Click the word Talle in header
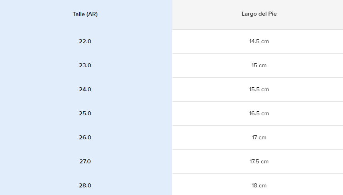 point(79,14)
